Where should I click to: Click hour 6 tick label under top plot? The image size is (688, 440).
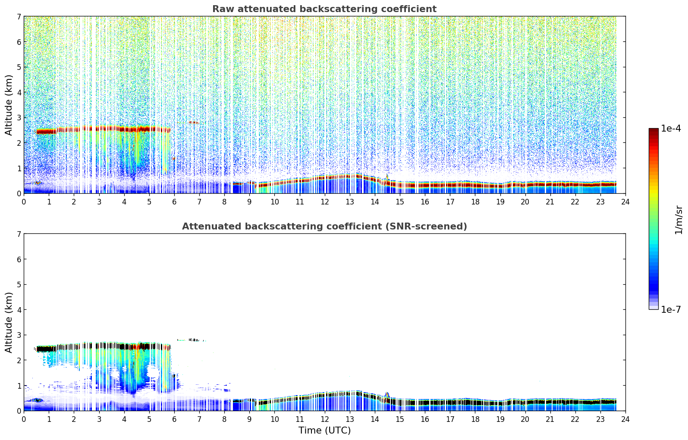[x=174, y=202]
